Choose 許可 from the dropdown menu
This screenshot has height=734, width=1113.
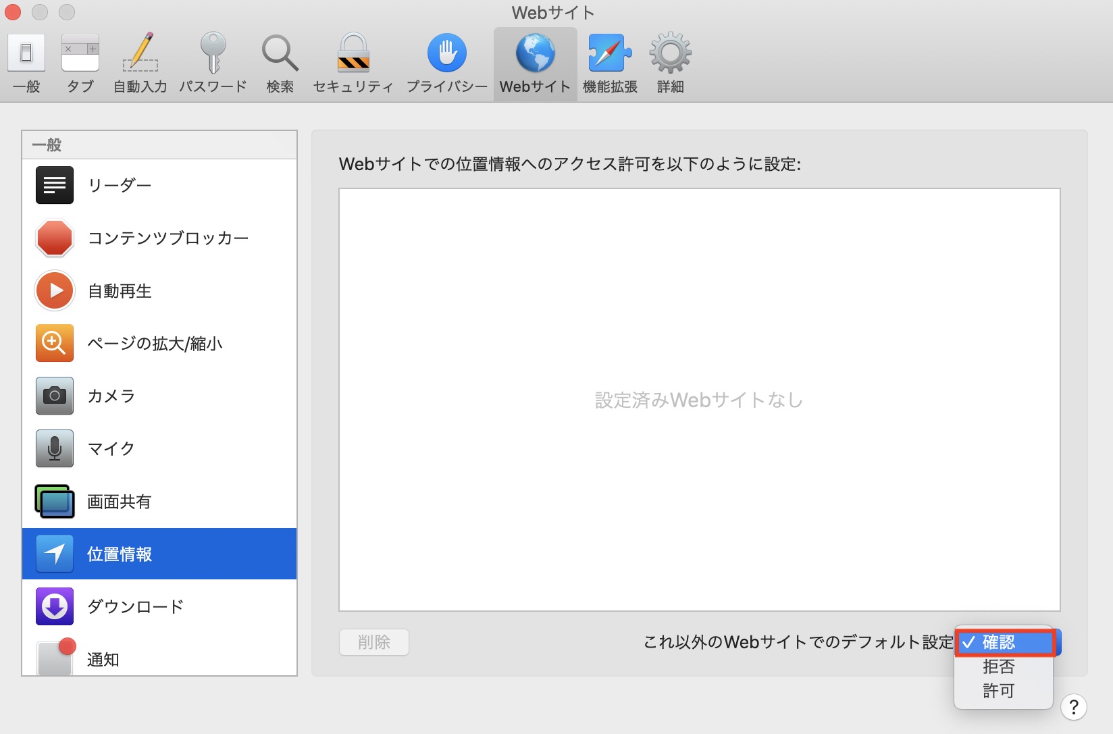[999, 691]
